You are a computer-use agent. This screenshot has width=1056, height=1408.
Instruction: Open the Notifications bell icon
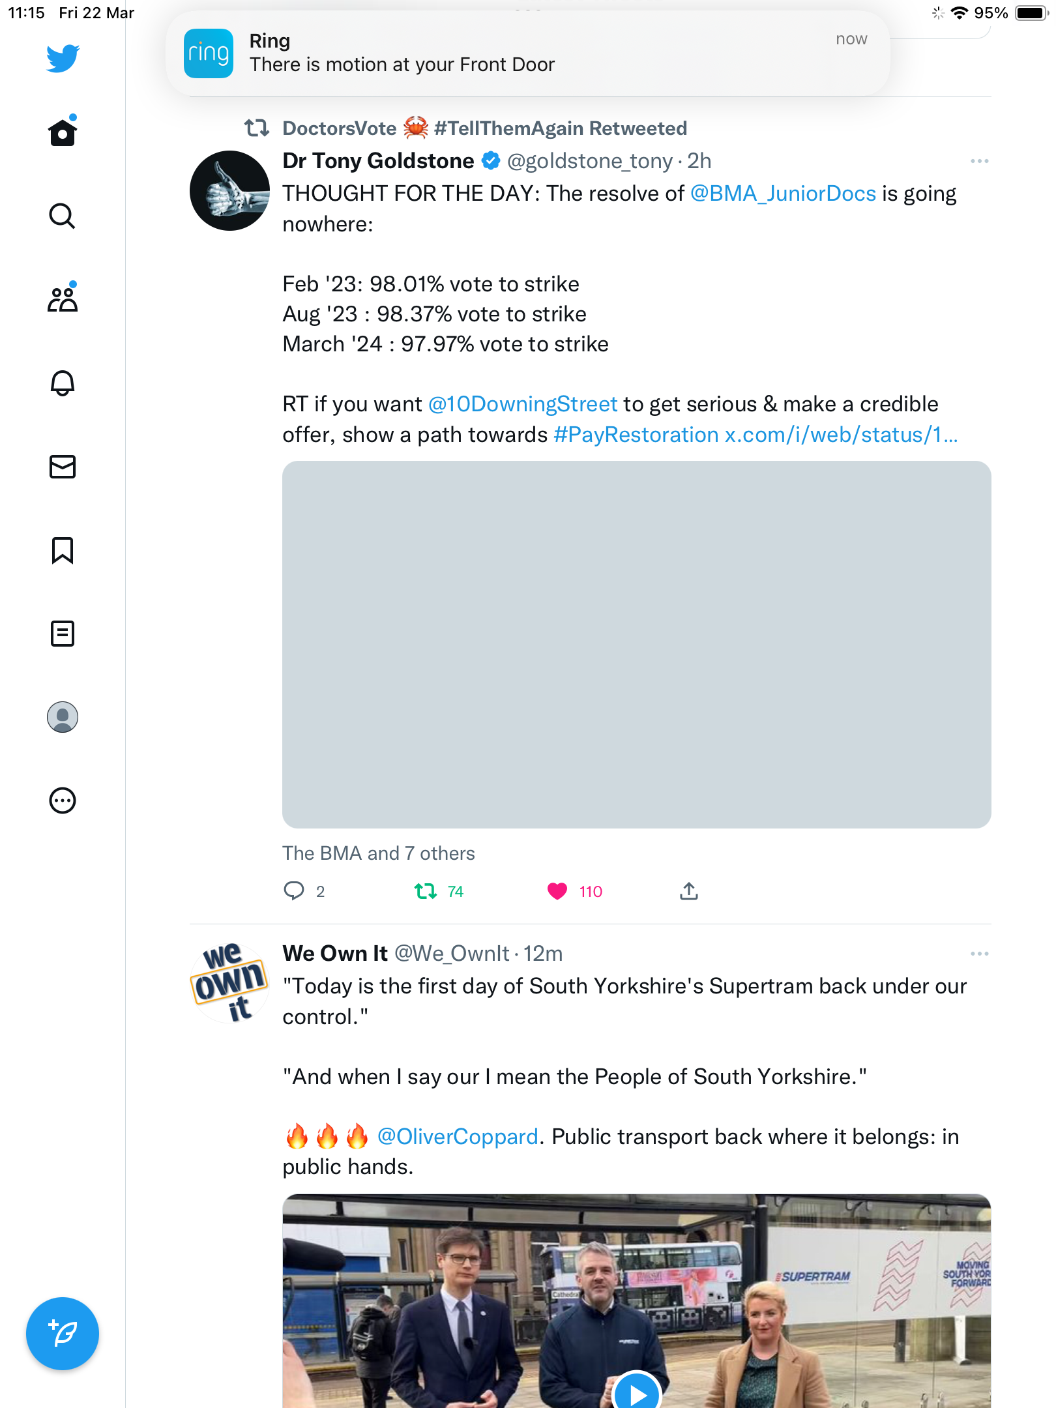[63, 383]
